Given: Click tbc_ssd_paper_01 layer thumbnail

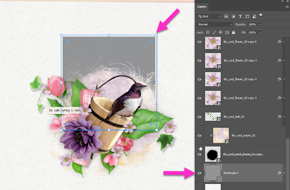Looking at the screenshot, I should (x=221, y=135).
